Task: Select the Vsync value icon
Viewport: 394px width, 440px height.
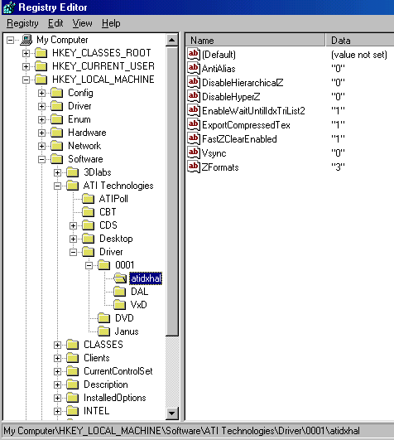Action: pos(194,152)
